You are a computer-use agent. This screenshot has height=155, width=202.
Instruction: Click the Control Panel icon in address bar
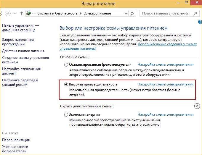(29, 13)
